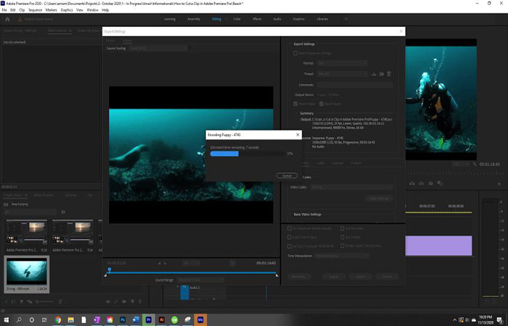
Task: Open Google Chrome from the taskbar
Action: [58, 320]
